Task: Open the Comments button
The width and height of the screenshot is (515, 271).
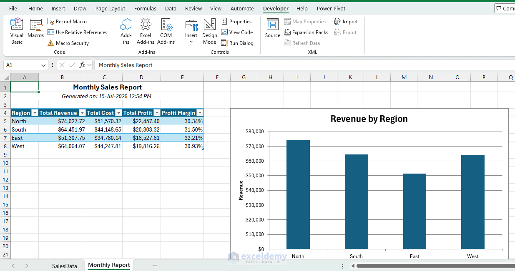Action: pos(505,8)
